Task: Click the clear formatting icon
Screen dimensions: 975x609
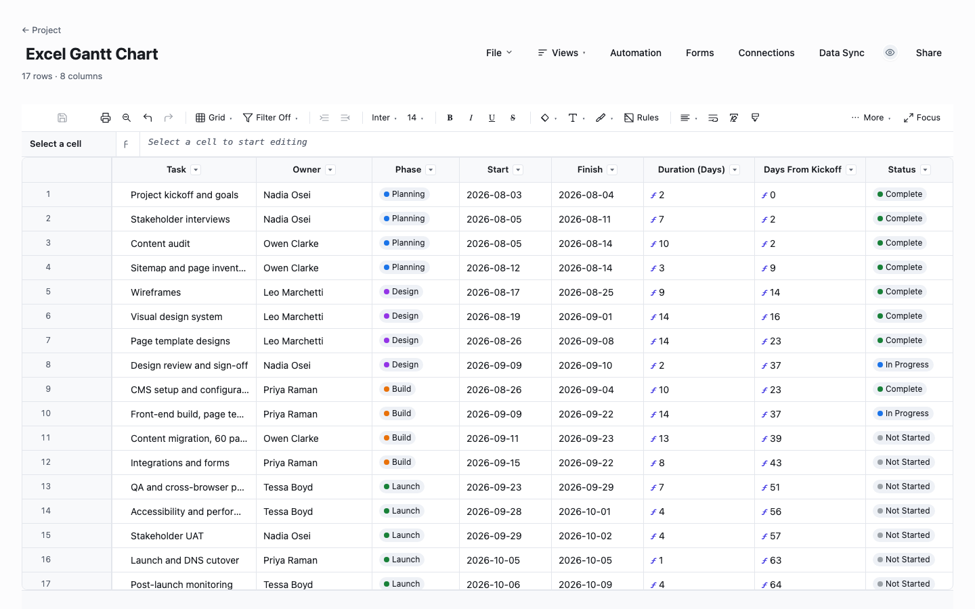Action: point(734,118)
